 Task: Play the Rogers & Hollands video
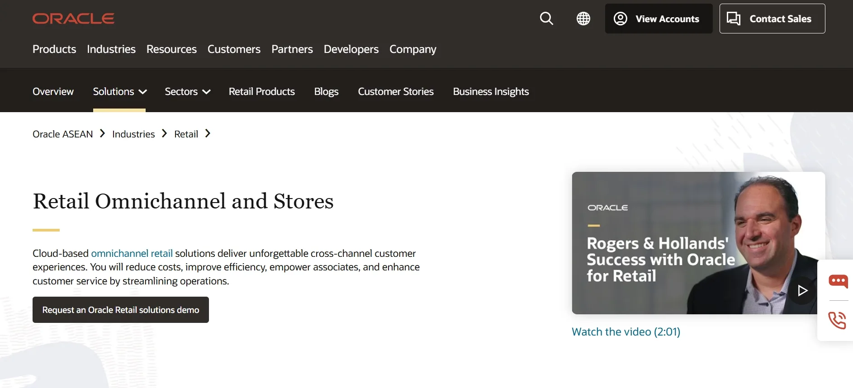pos(802,290)
